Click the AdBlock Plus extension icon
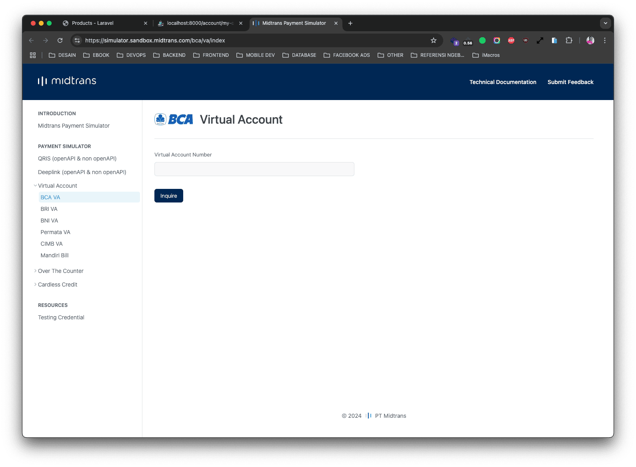Image resolution: width=636 pixels, height=467 pixels. point(511,40)
